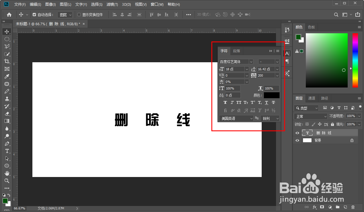Viewport: 364px width, 212px height.
Task: Open the 美国英语 language dropdown
Action: [236, 118]
